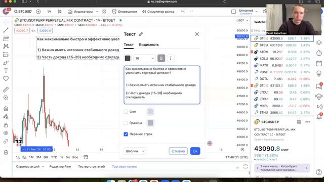Select the Text tool in left toolbar
This screenshot has height=182, width=324.
click(x=6, y=71)
